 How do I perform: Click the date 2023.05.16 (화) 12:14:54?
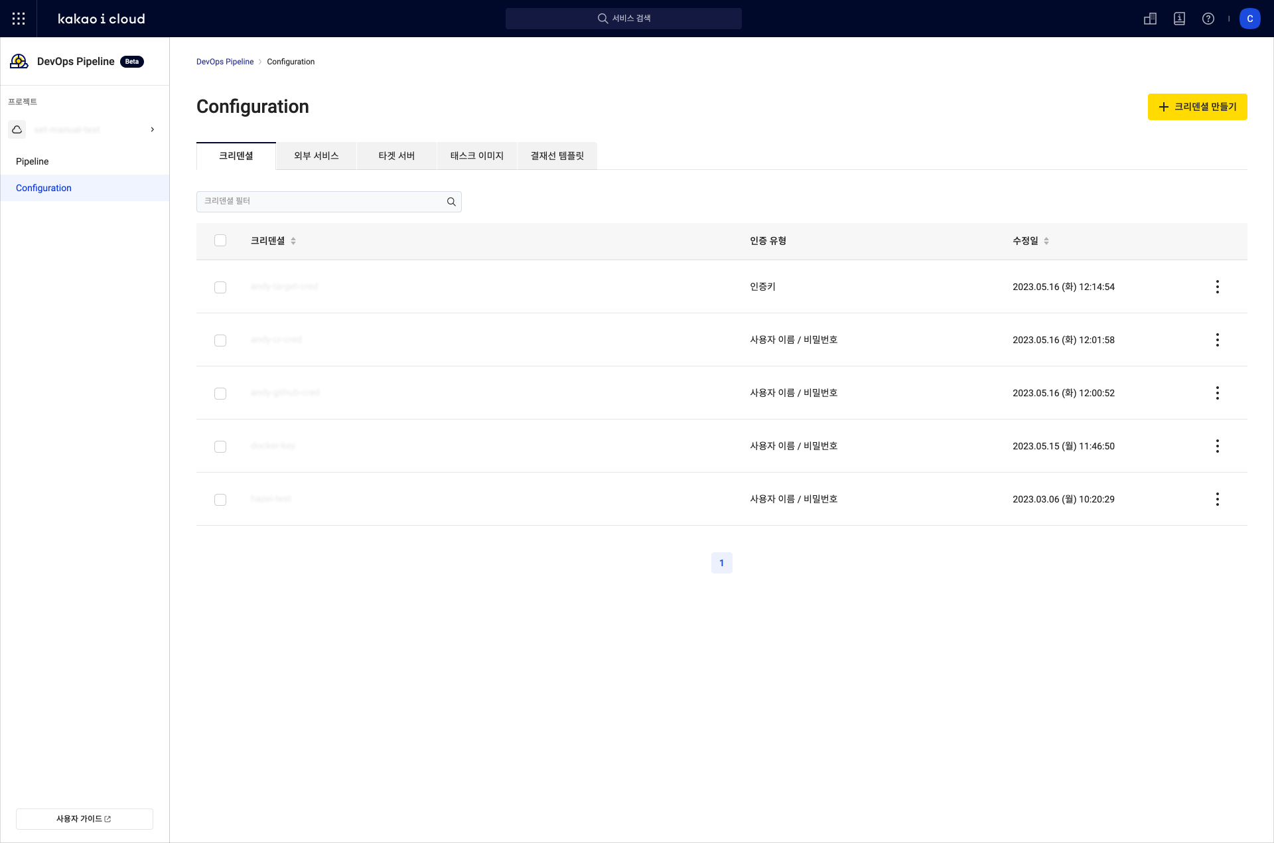[1064, 287]
